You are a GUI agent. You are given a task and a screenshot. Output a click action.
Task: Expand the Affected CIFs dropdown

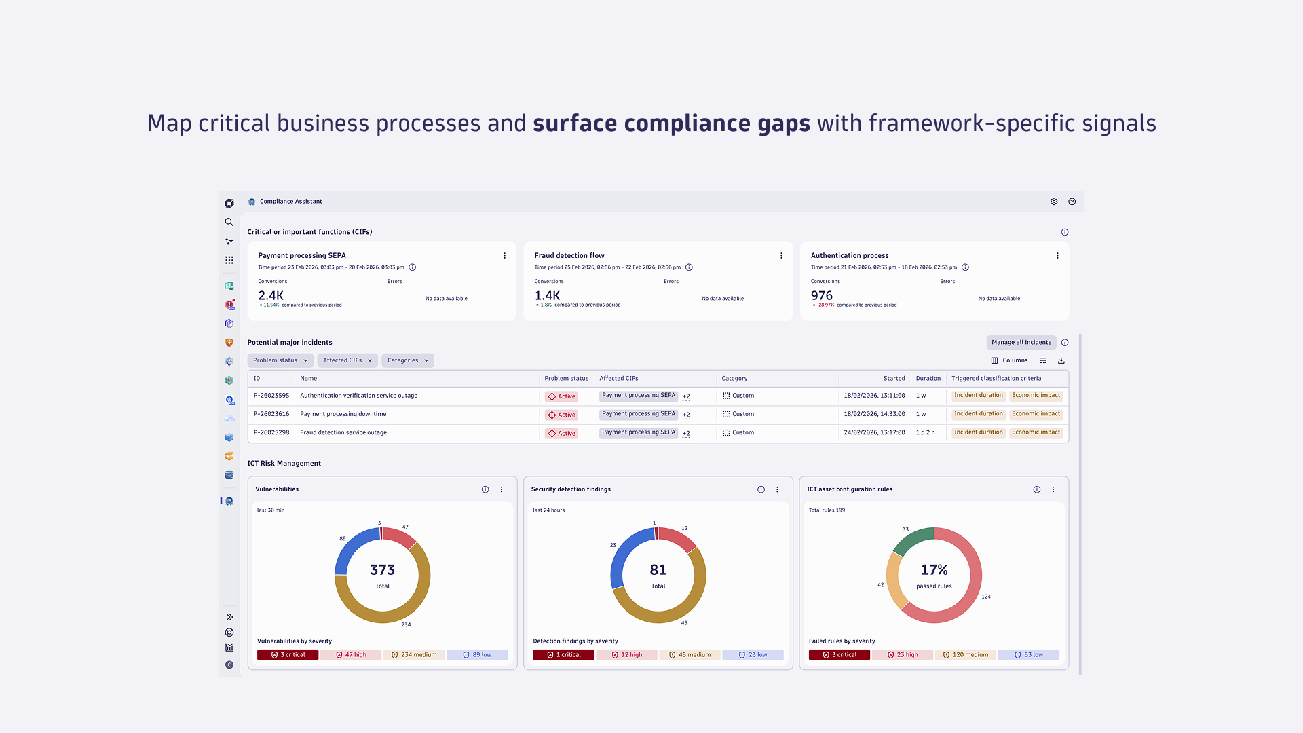click(x=347, y=360)
